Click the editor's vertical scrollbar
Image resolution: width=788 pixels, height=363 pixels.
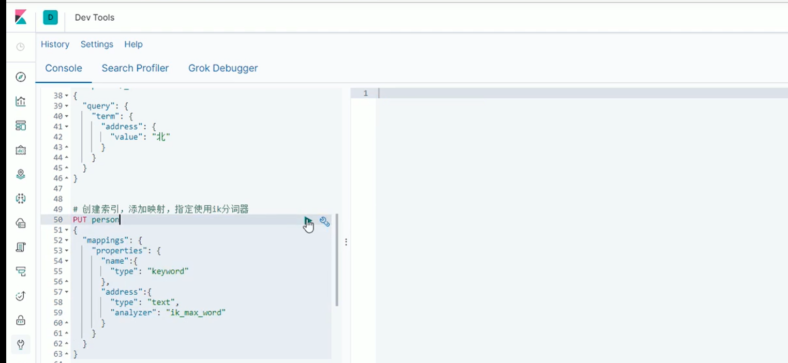[337, 260]
